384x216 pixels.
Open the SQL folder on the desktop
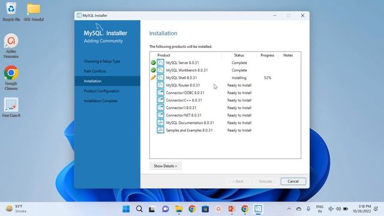click(x=34, y=12)
